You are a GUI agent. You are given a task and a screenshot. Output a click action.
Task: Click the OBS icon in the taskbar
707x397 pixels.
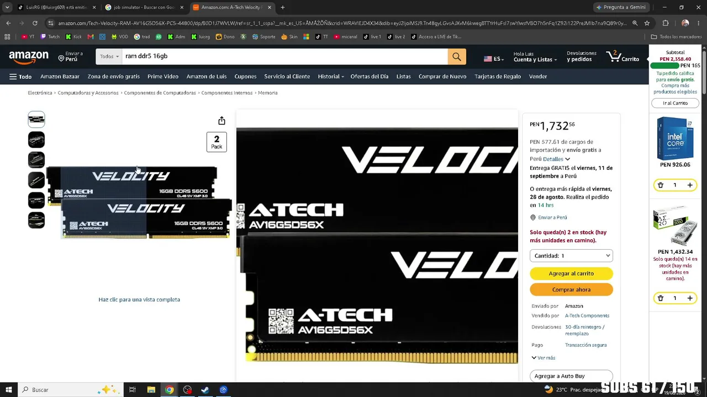tap(187, 390)
